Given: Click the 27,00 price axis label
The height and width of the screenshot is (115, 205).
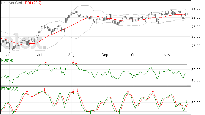Looking at the screenshot, I should tap(196, 27).
